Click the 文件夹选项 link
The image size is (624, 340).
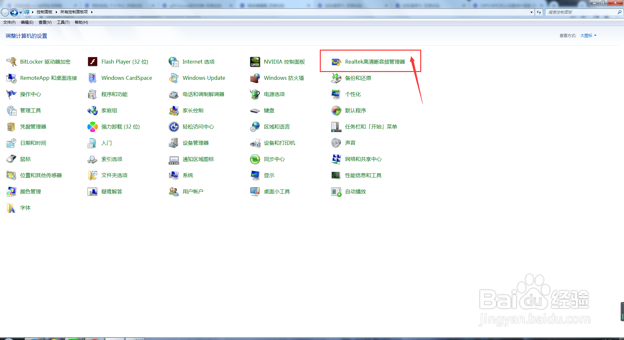pyautogui.click(x=114, y=175)
